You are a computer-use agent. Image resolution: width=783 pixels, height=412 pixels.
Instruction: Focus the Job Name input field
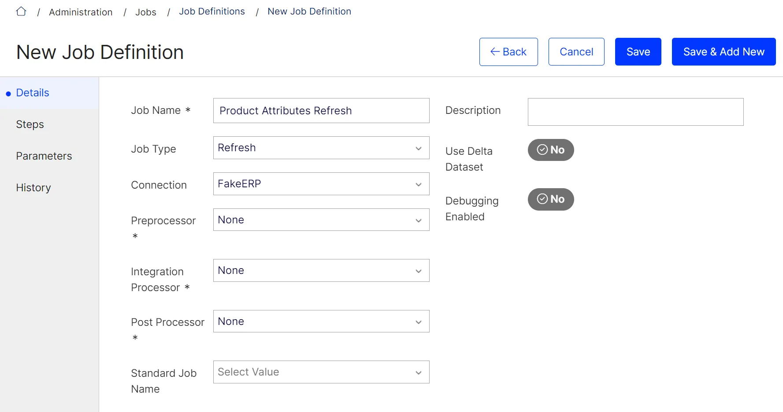(321, 111)
